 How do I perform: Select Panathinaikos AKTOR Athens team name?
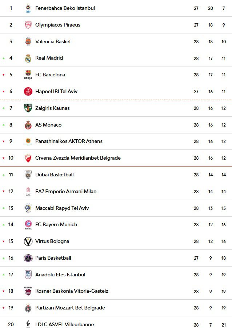click(69, 141)
